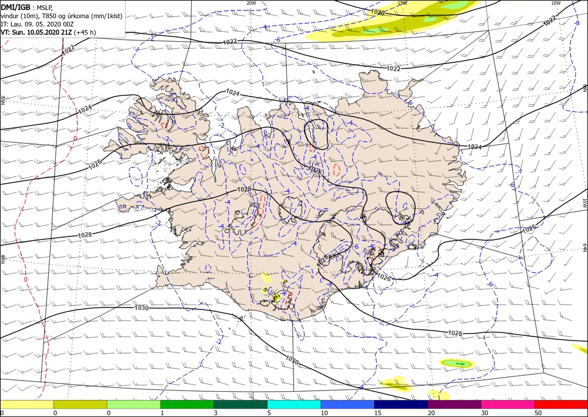Click the magenta pink legend swatch
Image resolution: width=588 pixels, height=417 pixels.
click(508, 404)
